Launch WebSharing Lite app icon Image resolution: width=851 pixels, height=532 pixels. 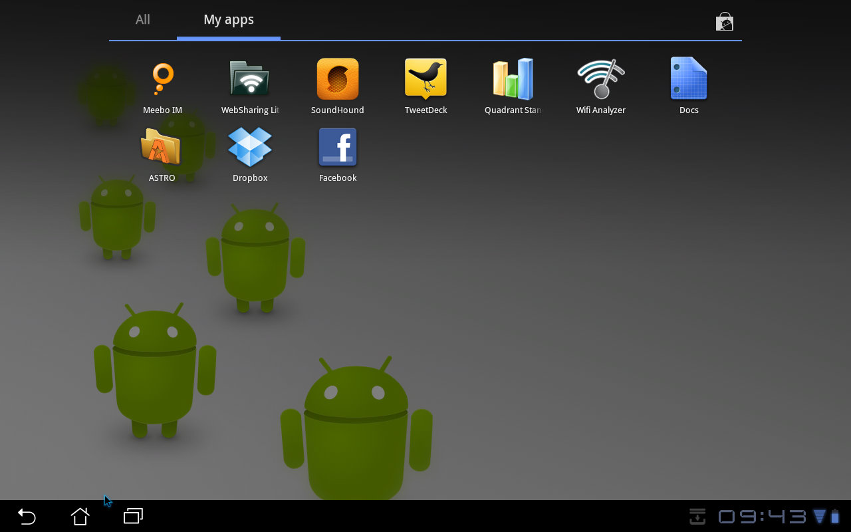[249, 79]
